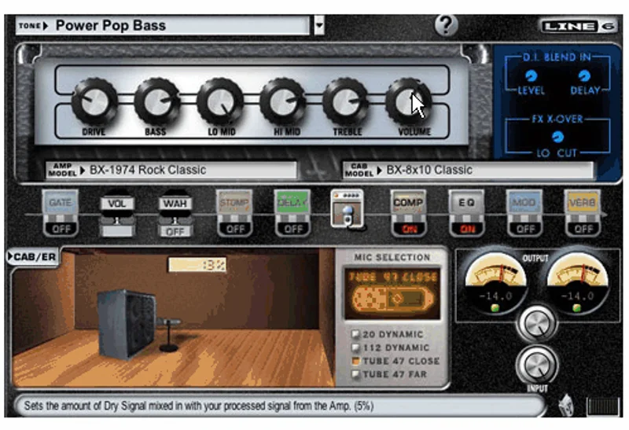Select the amp icon in the effects chain
This screenshot has height=430, width=629.
[x=348, y=209]
